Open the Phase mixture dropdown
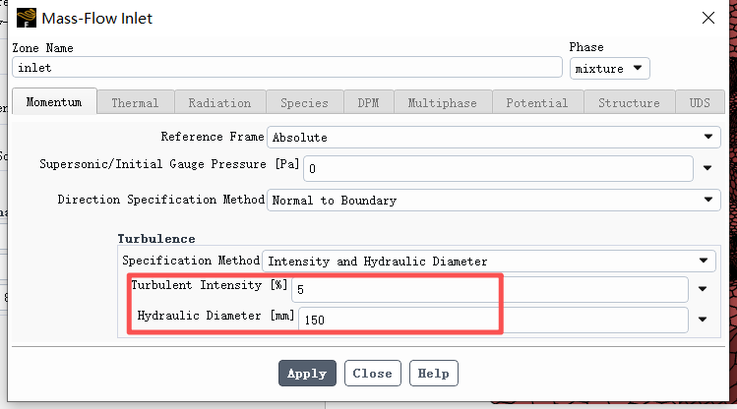The height and width of the screenshot is (409, 737). click(x=610, y=69)
